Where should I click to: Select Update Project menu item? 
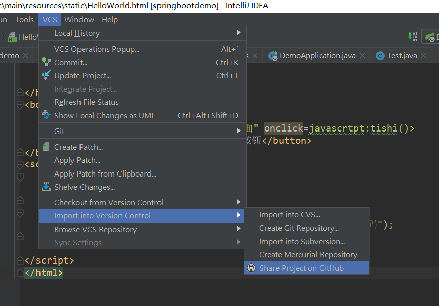pos(142,76)
